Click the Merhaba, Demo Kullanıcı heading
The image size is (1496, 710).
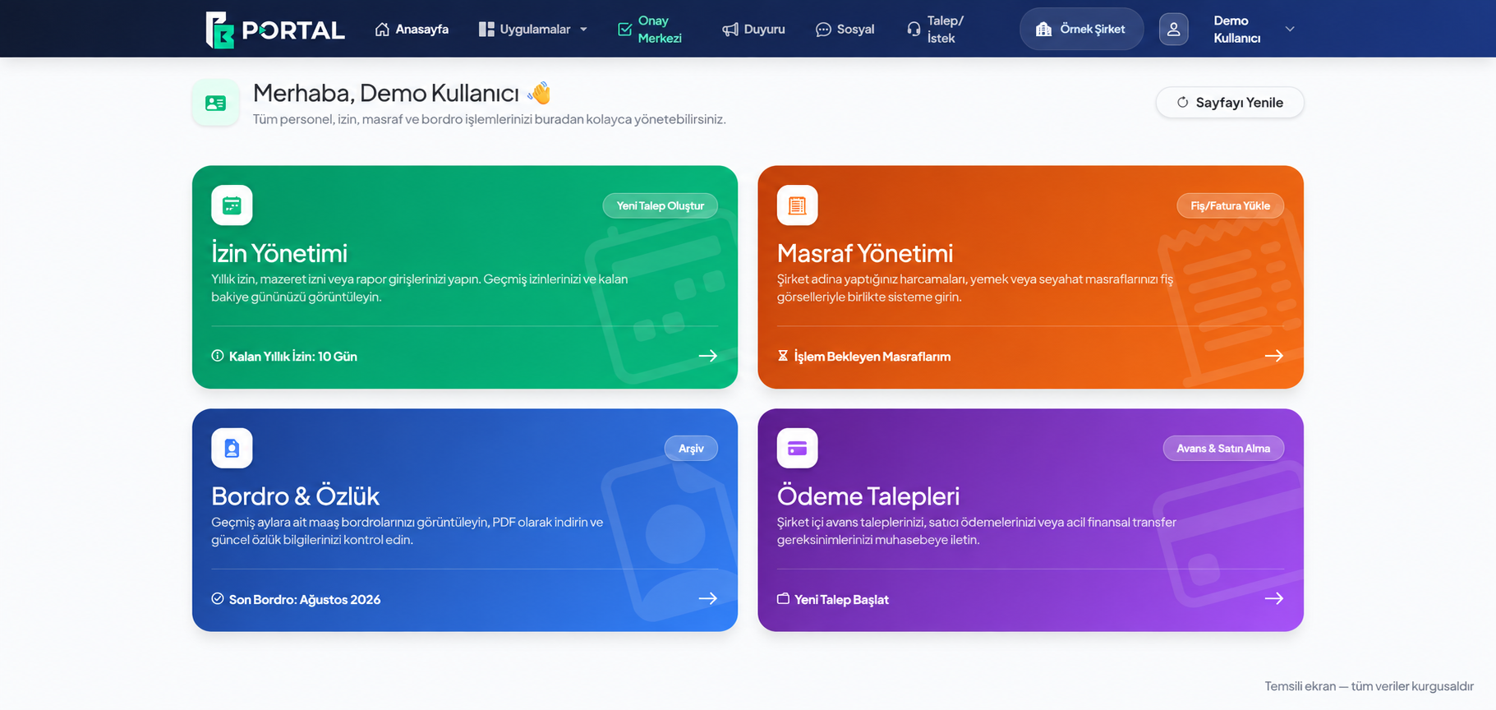pos(386,93)
